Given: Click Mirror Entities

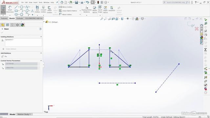Looking at the screenshot, I should tap(66, 7).
